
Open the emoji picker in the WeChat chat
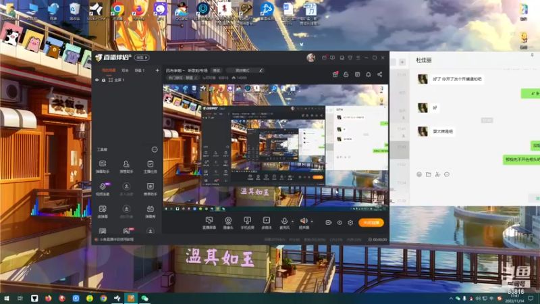click(x=419, y=174)
